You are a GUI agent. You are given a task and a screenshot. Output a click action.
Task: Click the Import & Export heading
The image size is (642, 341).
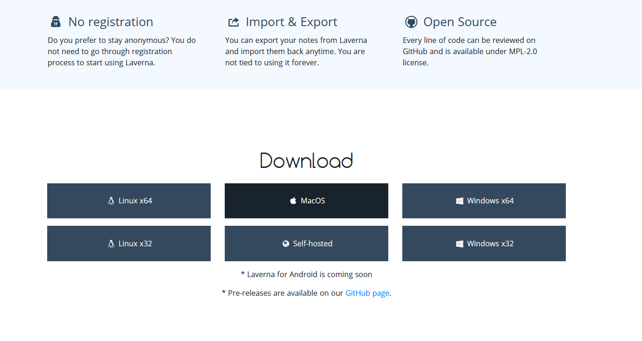pyautogui.click(x=292, y=22)
